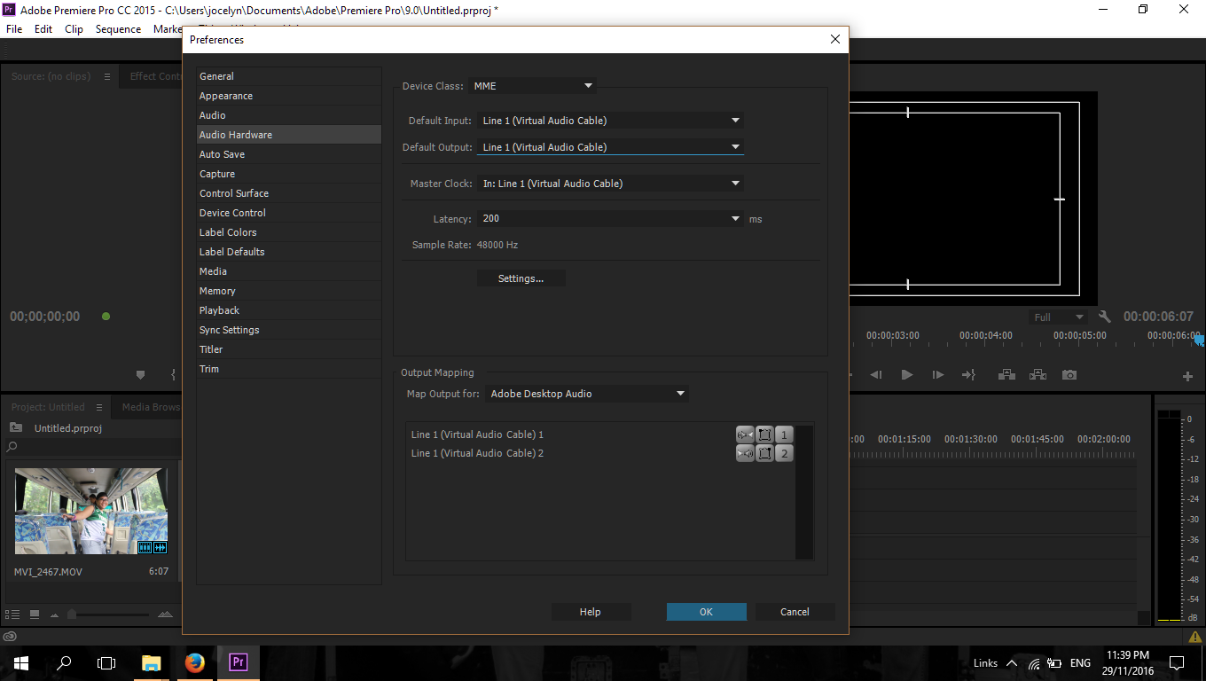Open the Master Clock dropdown
The height and width of the screenshot is (681, 1206).
point(610,184)
